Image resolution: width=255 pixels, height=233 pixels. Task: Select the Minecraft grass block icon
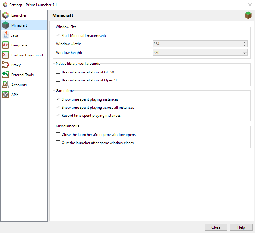point(6,25)
